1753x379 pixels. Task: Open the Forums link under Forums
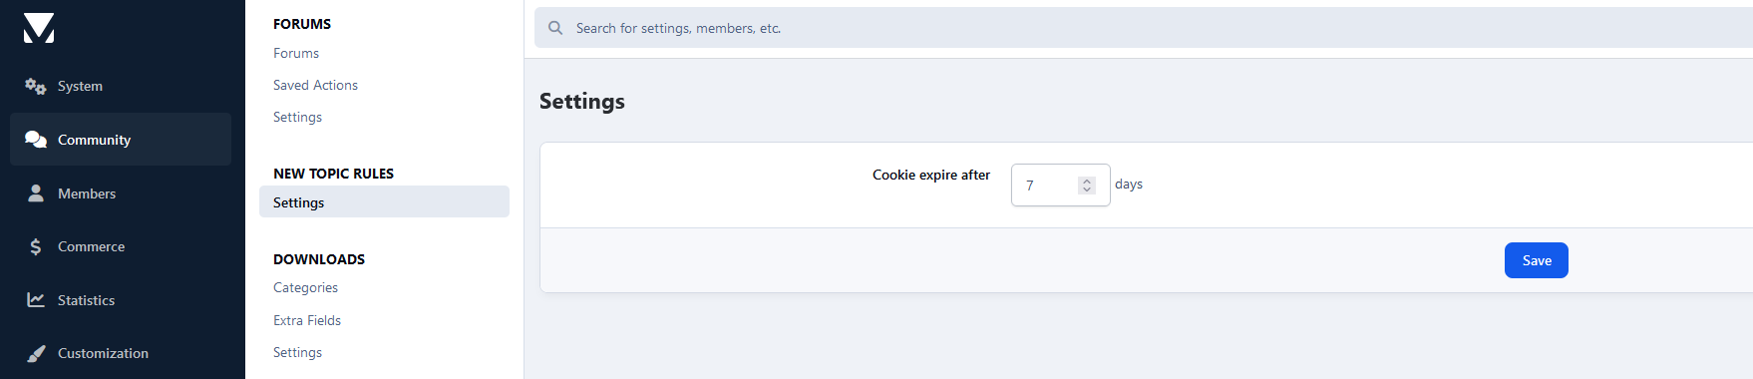click(296, 54)
